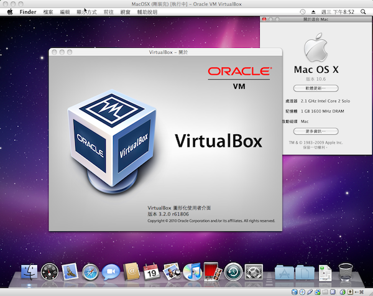This screenshot has height=296, width=373.
Task: Open Address Book in the Dock
Action: 131,272
